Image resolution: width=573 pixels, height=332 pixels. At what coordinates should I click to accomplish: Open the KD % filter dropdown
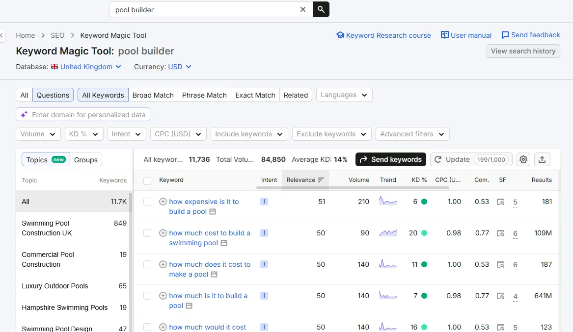coord(84,134)
